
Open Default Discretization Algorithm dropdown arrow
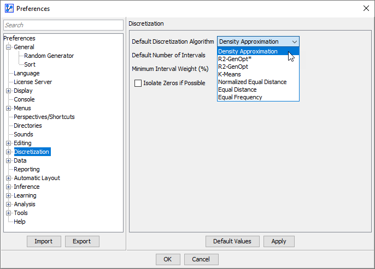(295, 41)
